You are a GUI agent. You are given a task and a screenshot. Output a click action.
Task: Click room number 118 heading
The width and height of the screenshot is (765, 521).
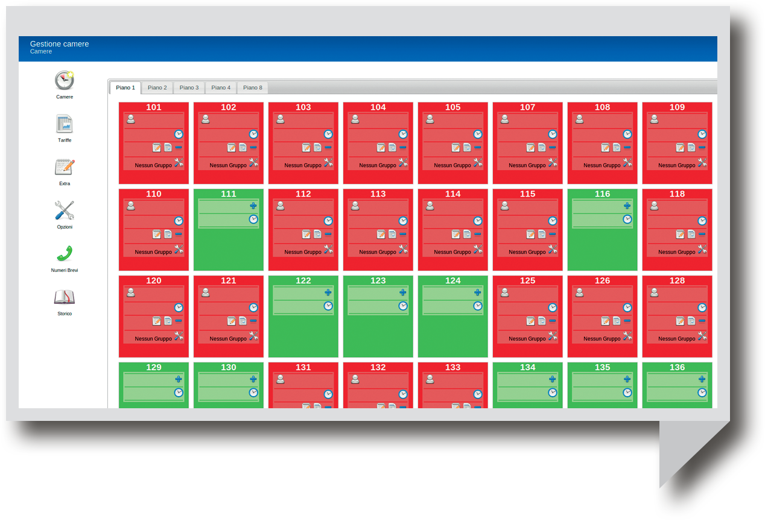pyautogui.click(x=678, y=194)
